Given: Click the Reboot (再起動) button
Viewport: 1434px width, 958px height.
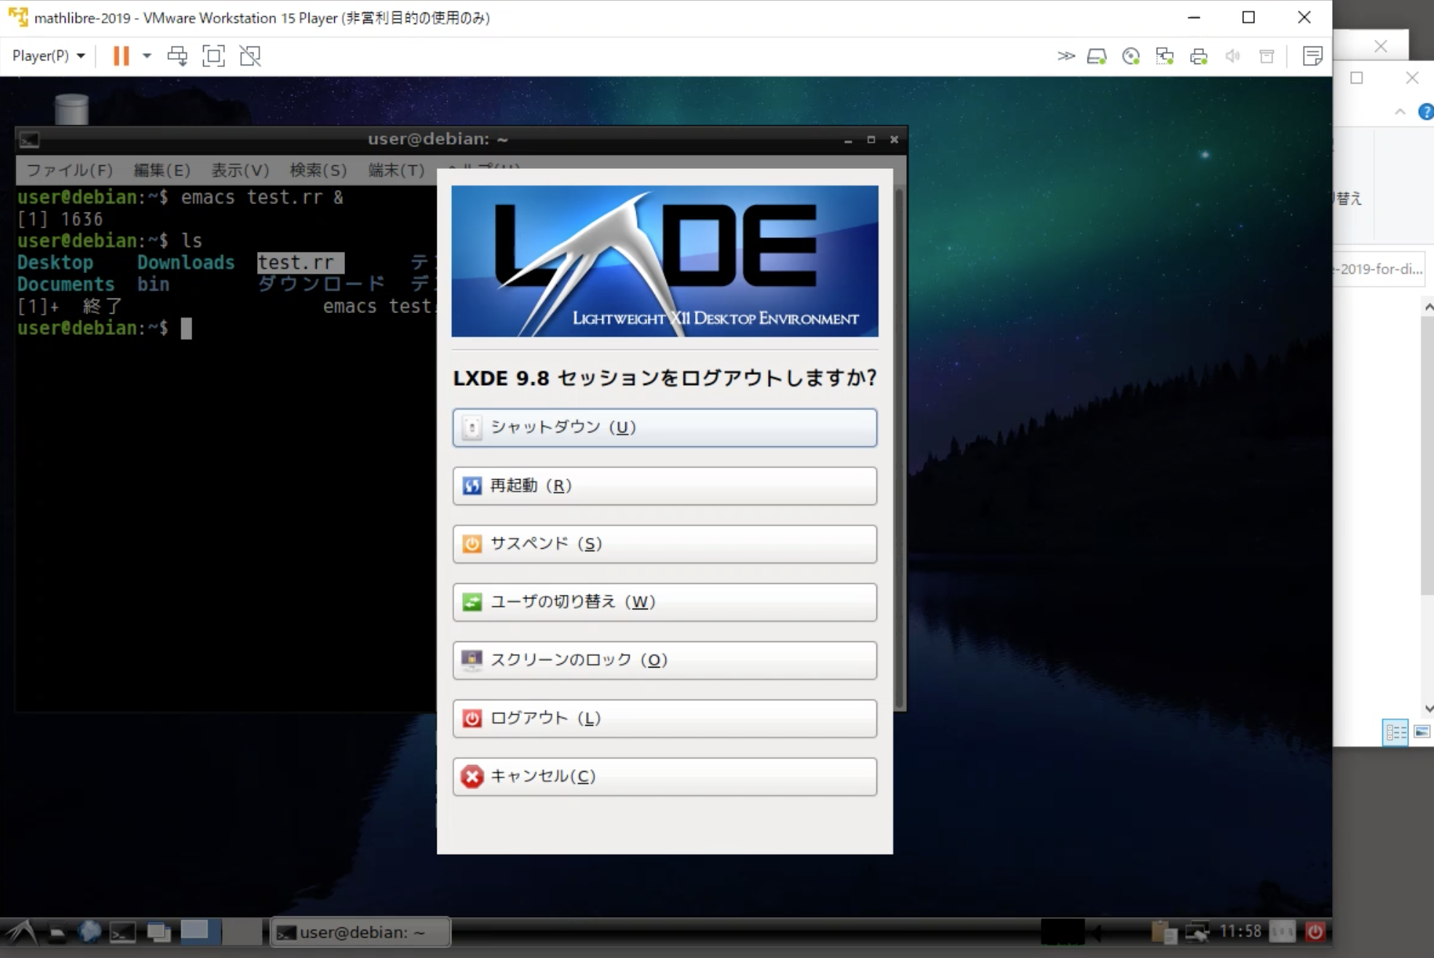Looking at the screenshot, I should [x=665, y=486].
